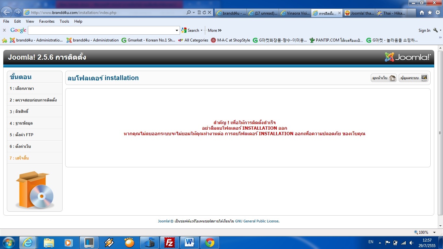Screen dimensions: 443x249
Task: Stop loading with the X icon in address bar
Action: [210, 13]
